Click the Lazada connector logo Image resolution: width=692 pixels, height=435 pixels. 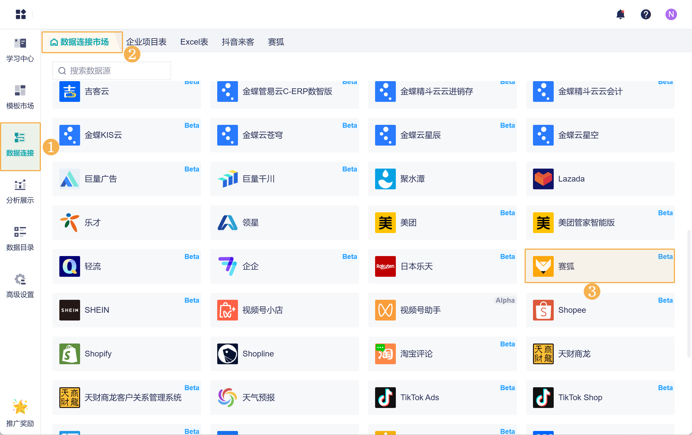point(543,179)
